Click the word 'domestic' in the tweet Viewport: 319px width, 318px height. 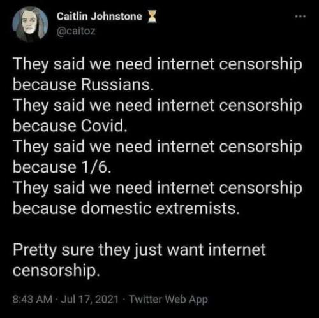[116, 208]
